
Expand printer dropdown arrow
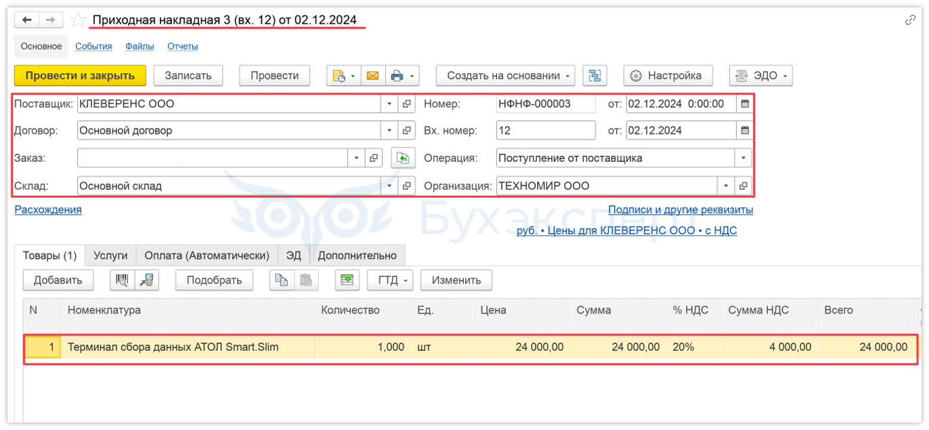point(412,76)
